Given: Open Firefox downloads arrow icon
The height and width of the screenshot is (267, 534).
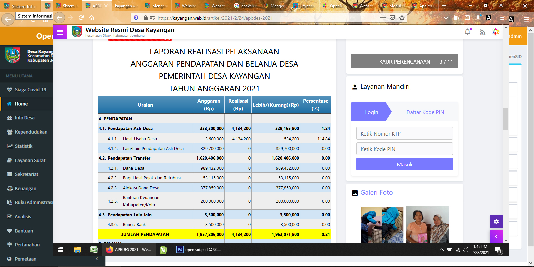Looking at the screenshot, I should pyautogui.click(x=446, y=18).
